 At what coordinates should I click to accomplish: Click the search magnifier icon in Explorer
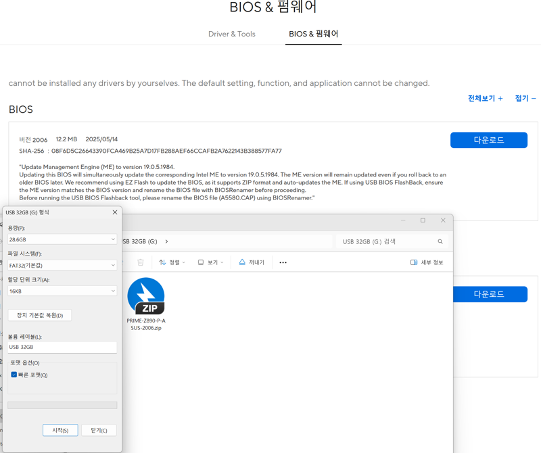[x=440, y=241]
